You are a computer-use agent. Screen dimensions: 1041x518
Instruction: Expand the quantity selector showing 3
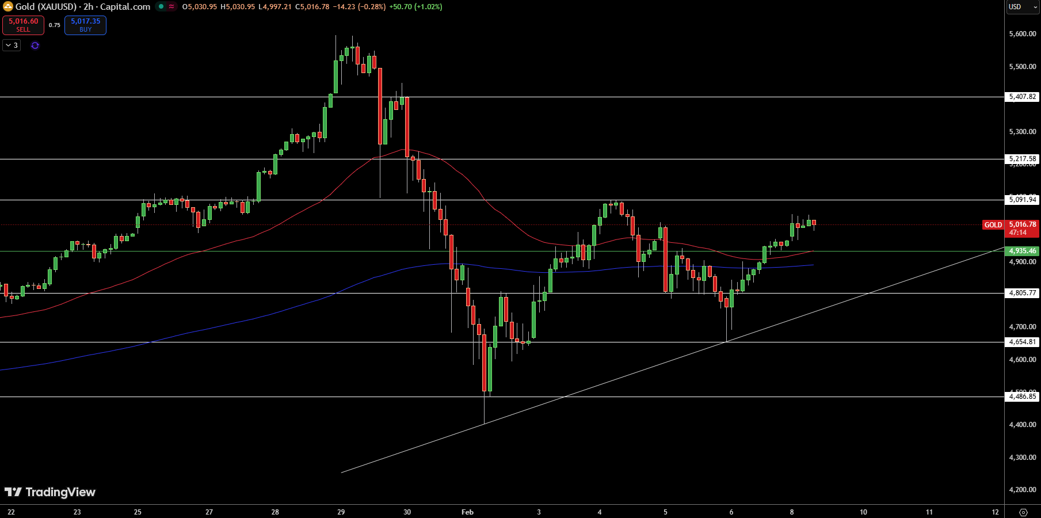point(11,45)
